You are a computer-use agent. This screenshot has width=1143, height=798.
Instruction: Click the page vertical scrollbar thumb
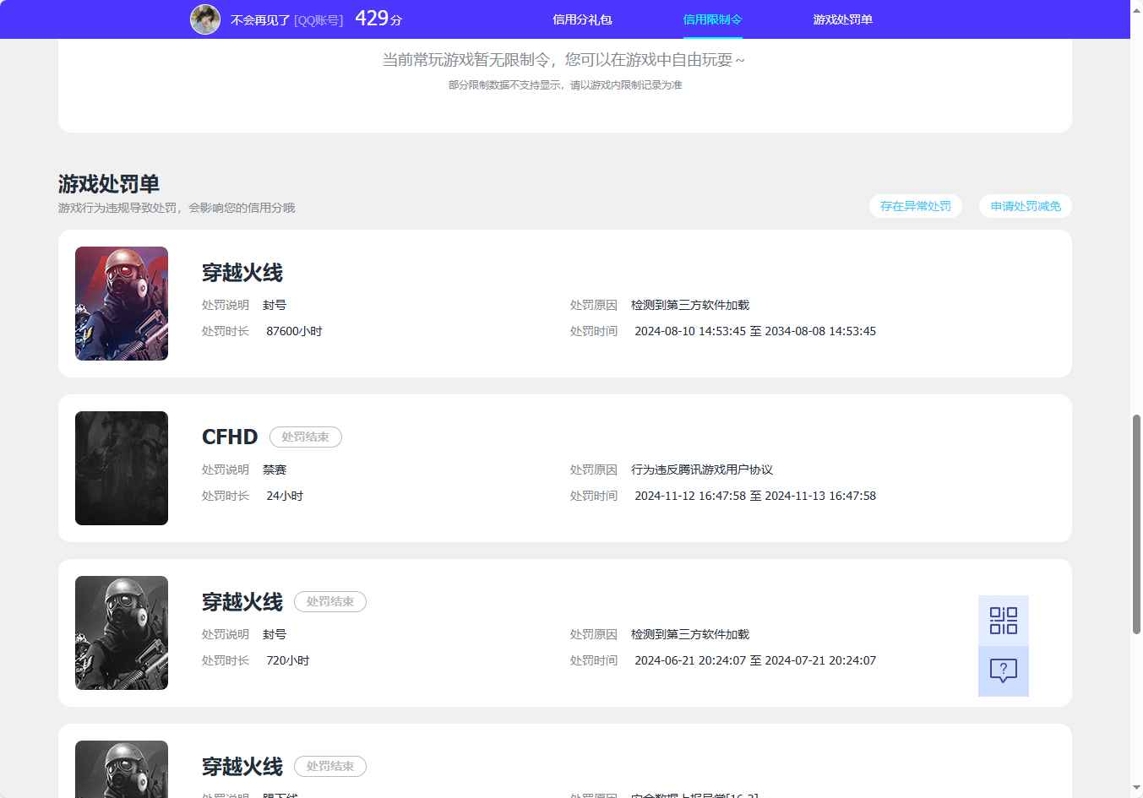[1136, 524]
